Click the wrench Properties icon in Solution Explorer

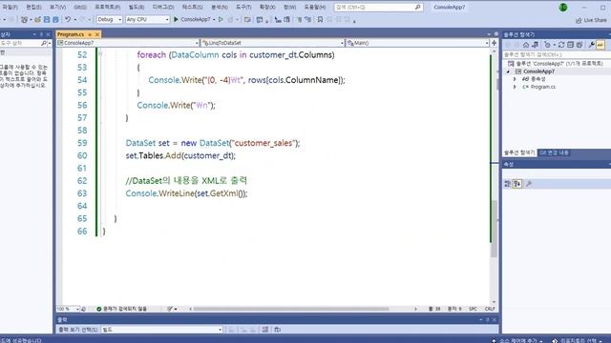click(592, 45)
